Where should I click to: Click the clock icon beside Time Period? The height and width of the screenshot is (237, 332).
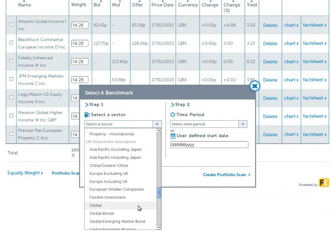click(x=173, y=115)
